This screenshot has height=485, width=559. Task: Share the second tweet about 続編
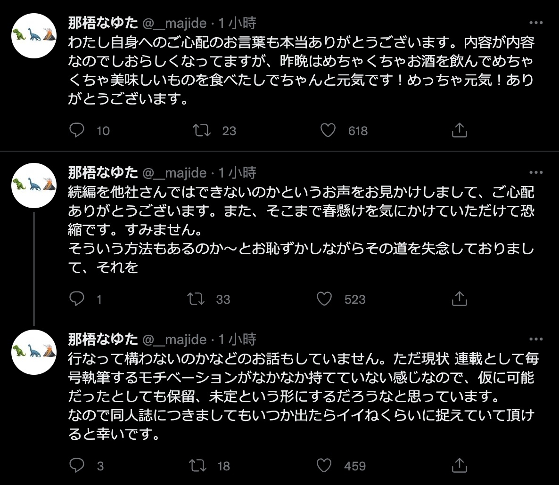(459, 299)
